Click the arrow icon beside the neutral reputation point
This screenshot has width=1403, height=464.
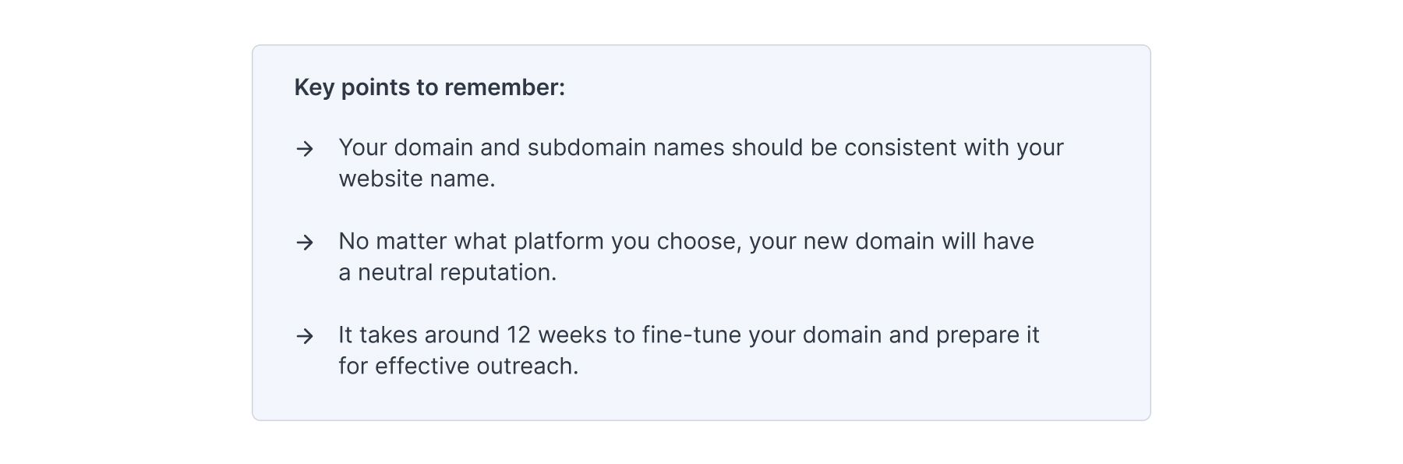click(x=305, y=243)
